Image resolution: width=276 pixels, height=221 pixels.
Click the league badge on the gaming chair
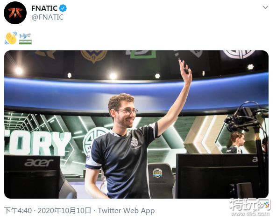[x=157, y=173]
